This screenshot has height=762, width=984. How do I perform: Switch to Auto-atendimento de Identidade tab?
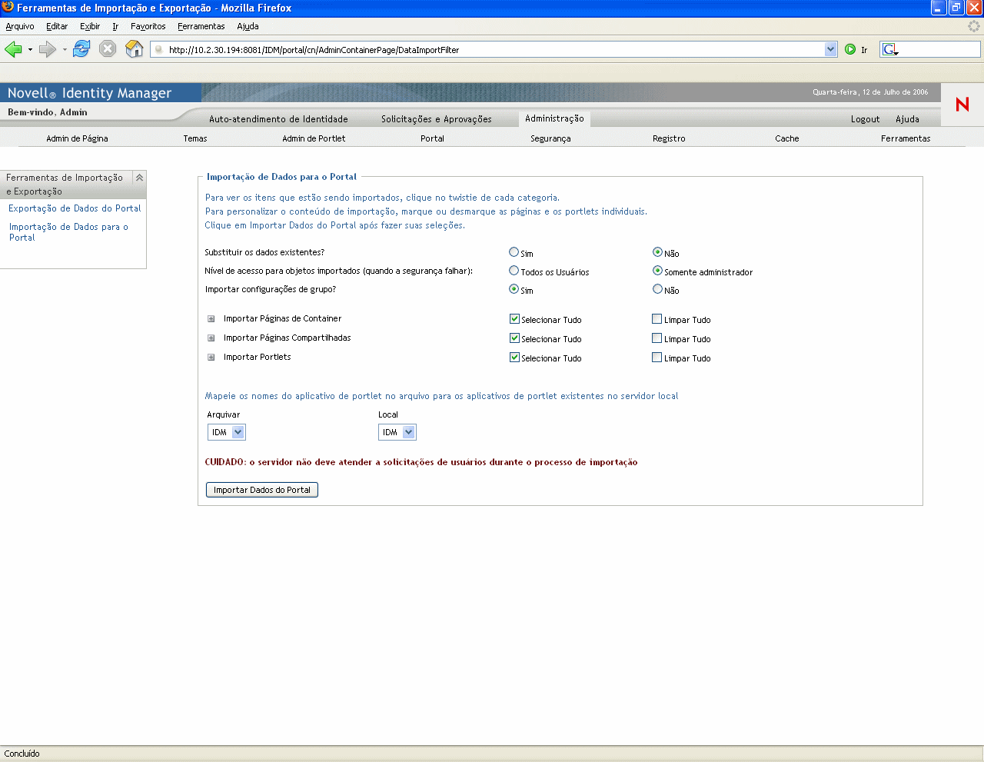tap(278, 119)
